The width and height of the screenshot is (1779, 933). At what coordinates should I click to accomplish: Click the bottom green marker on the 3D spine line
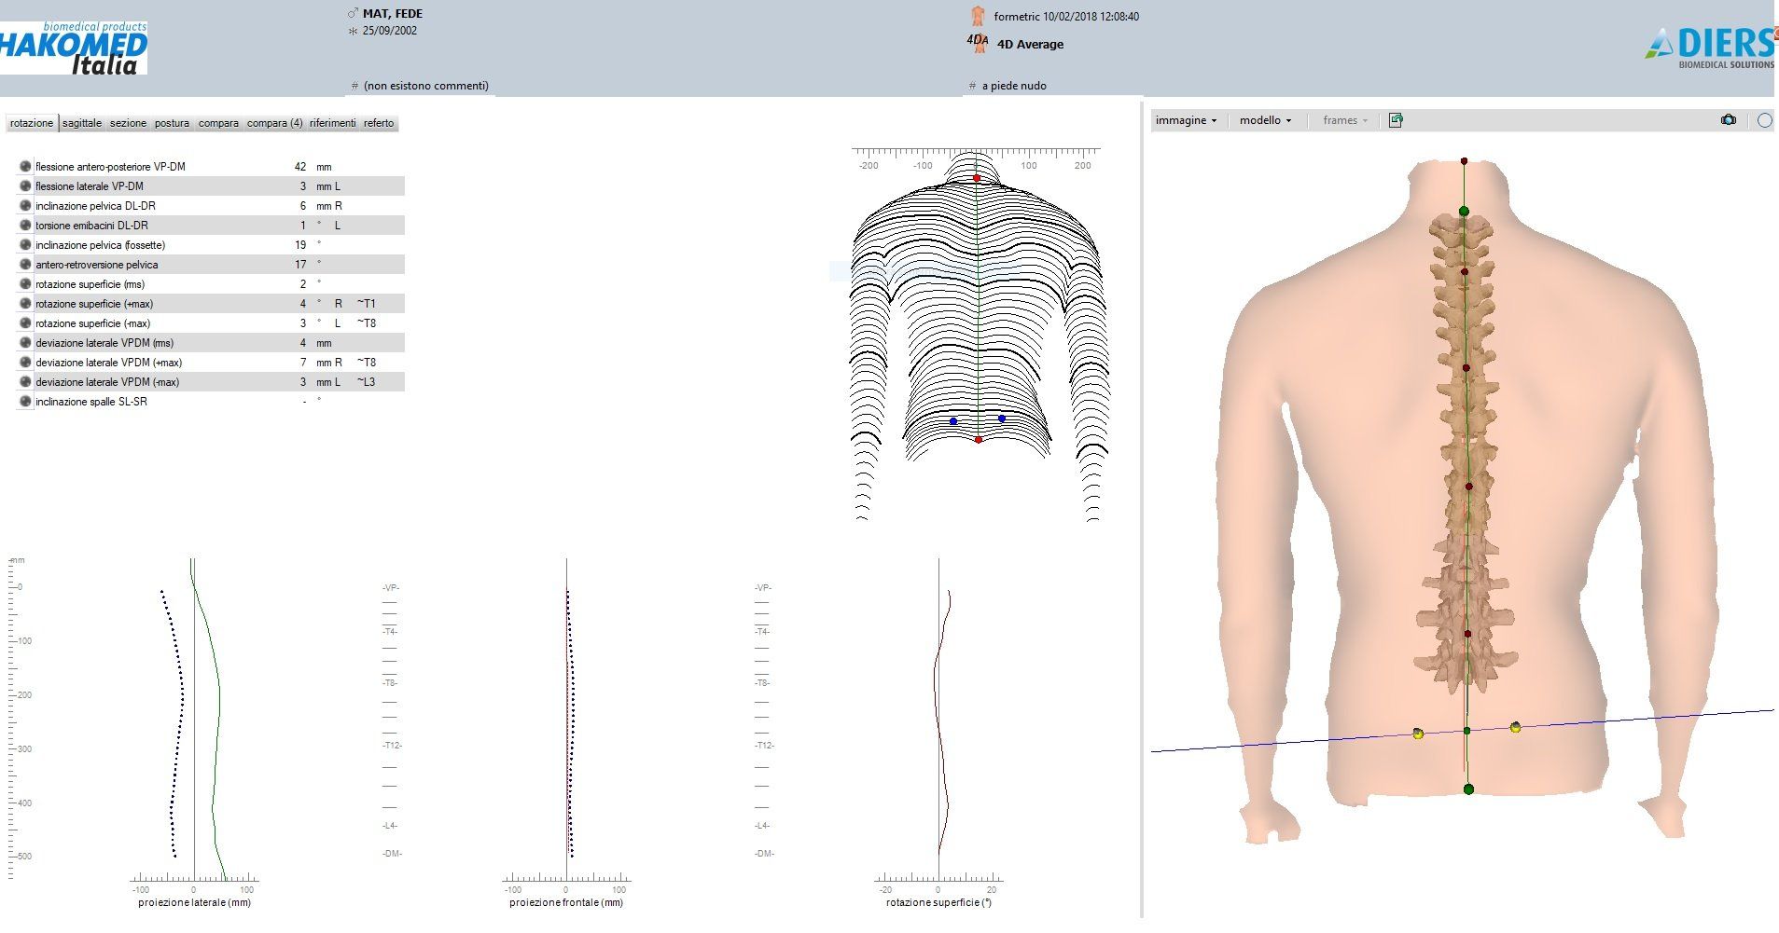(x=1468, y=789)
